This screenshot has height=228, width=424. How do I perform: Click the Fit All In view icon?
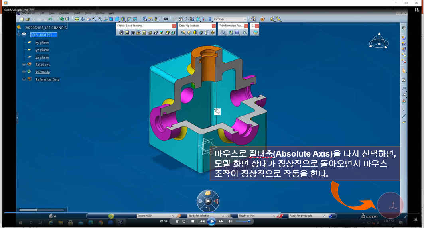tap(77, 19)
